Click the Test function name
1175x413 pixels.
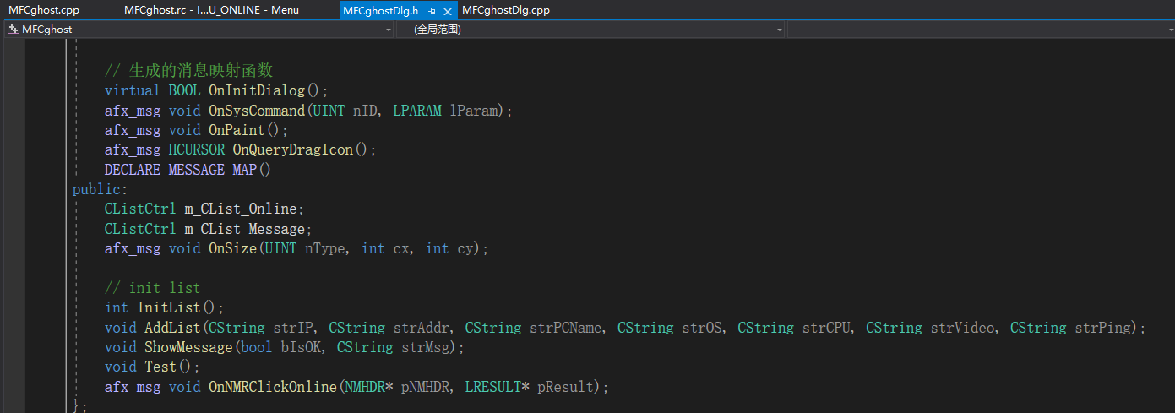(x=160, y=367)
